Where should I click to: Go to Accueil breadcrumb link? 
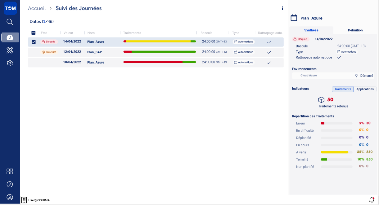pyautogui.click(x=37, y=8)
